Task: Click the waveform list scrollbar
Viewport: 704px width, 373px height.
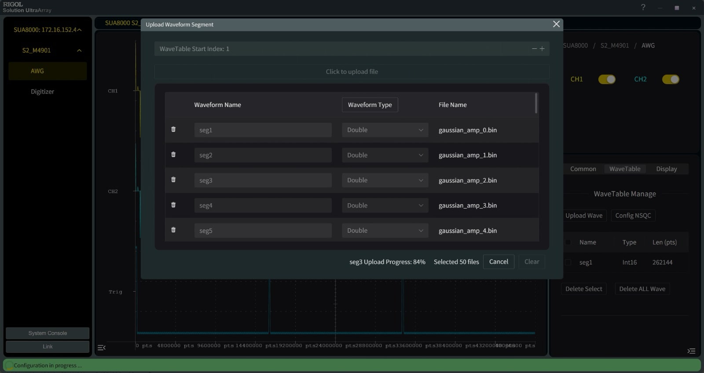Action: coord(536,103)
